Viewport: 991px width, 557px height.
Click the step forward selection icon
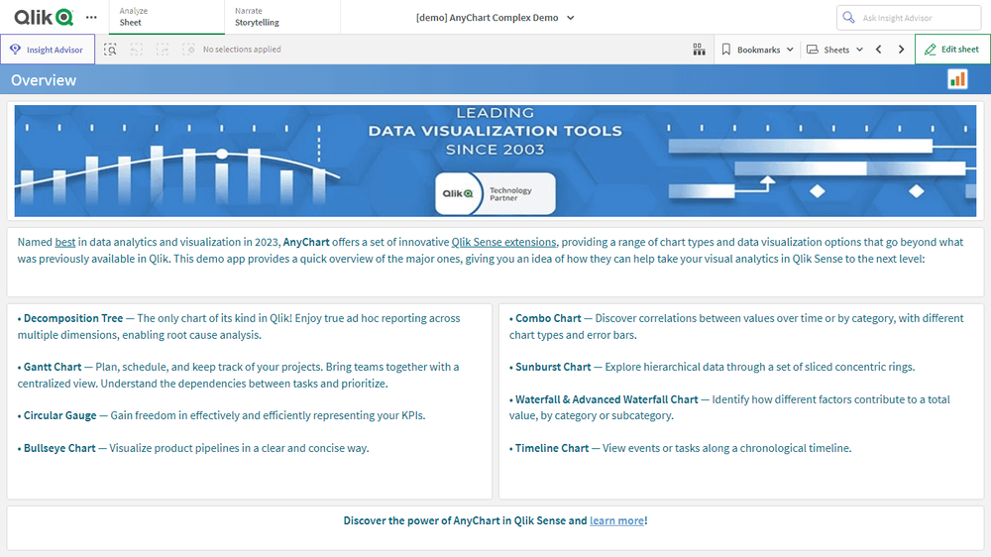point(163,50)
